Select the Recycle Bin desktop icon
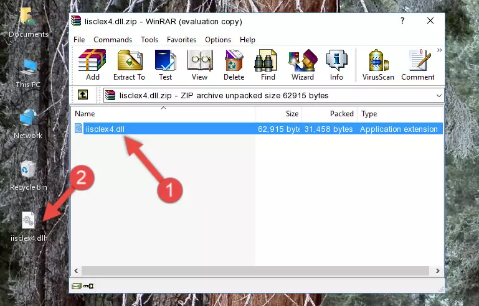Image resolution: width=479 pixels, height=306 pixels. (x=28, y=175)
